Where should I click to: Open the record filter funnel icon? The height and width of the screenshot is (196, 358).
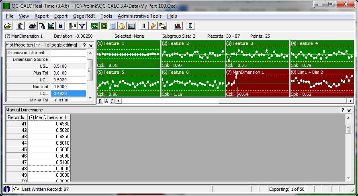click(82, 26)
